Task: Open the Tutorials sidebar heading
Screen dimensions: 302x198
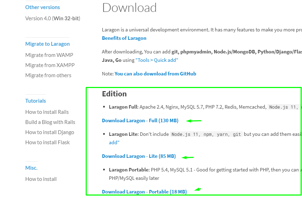Action: 36,101
